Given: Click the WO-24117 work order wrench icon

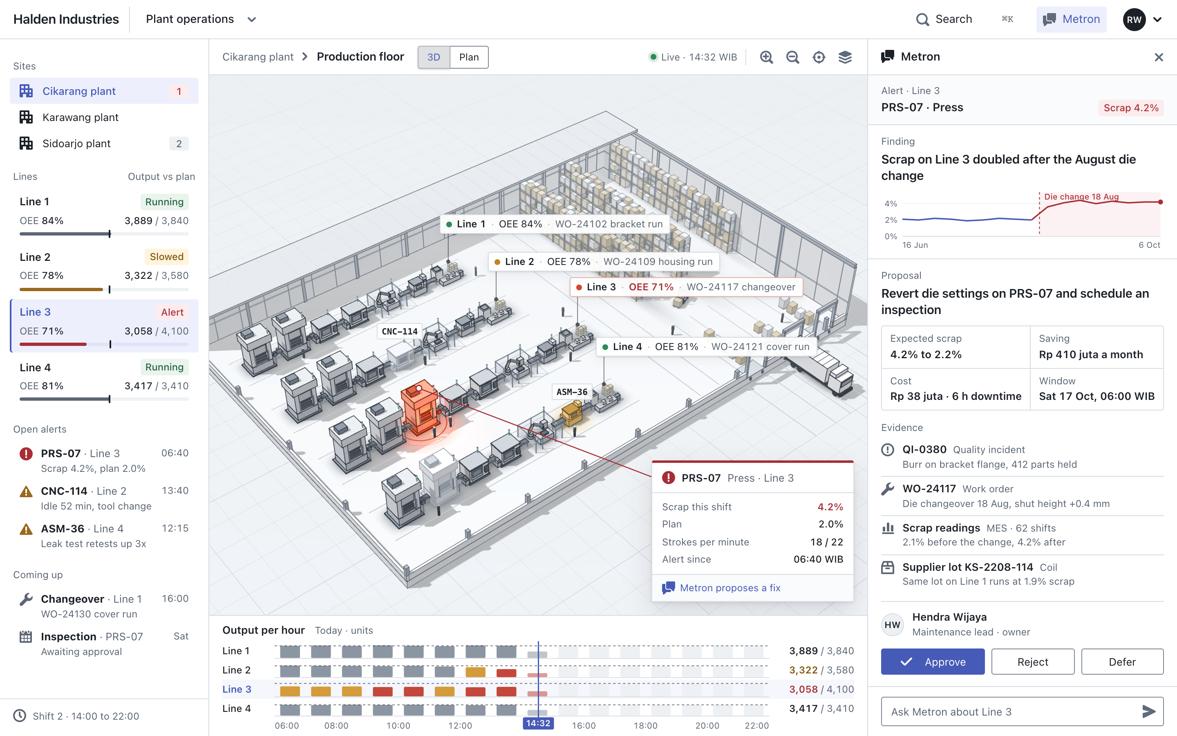Looking at the screenshot, I should 888,489.
